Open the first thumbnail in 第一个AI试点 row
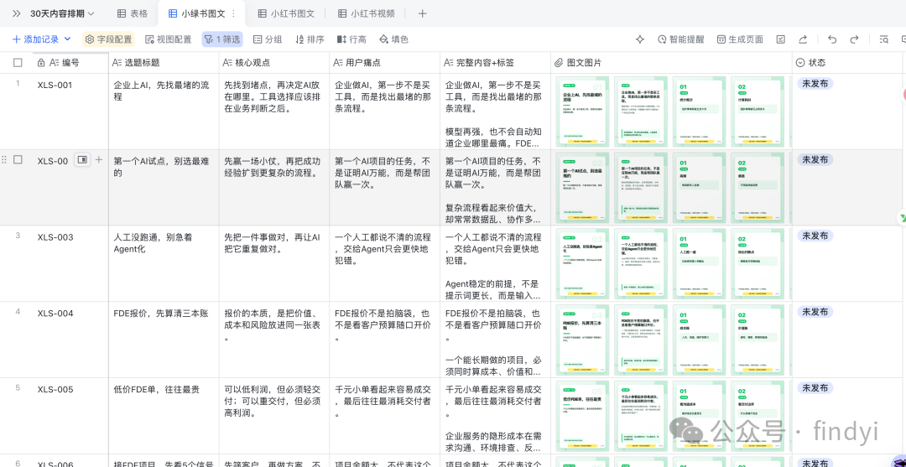The width and height of the screenshot is (906, 467). pos(582,187)
